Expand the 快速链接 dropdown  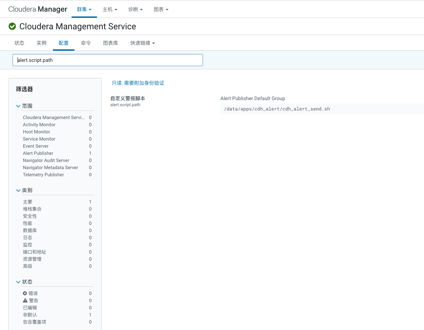[142, 43]
